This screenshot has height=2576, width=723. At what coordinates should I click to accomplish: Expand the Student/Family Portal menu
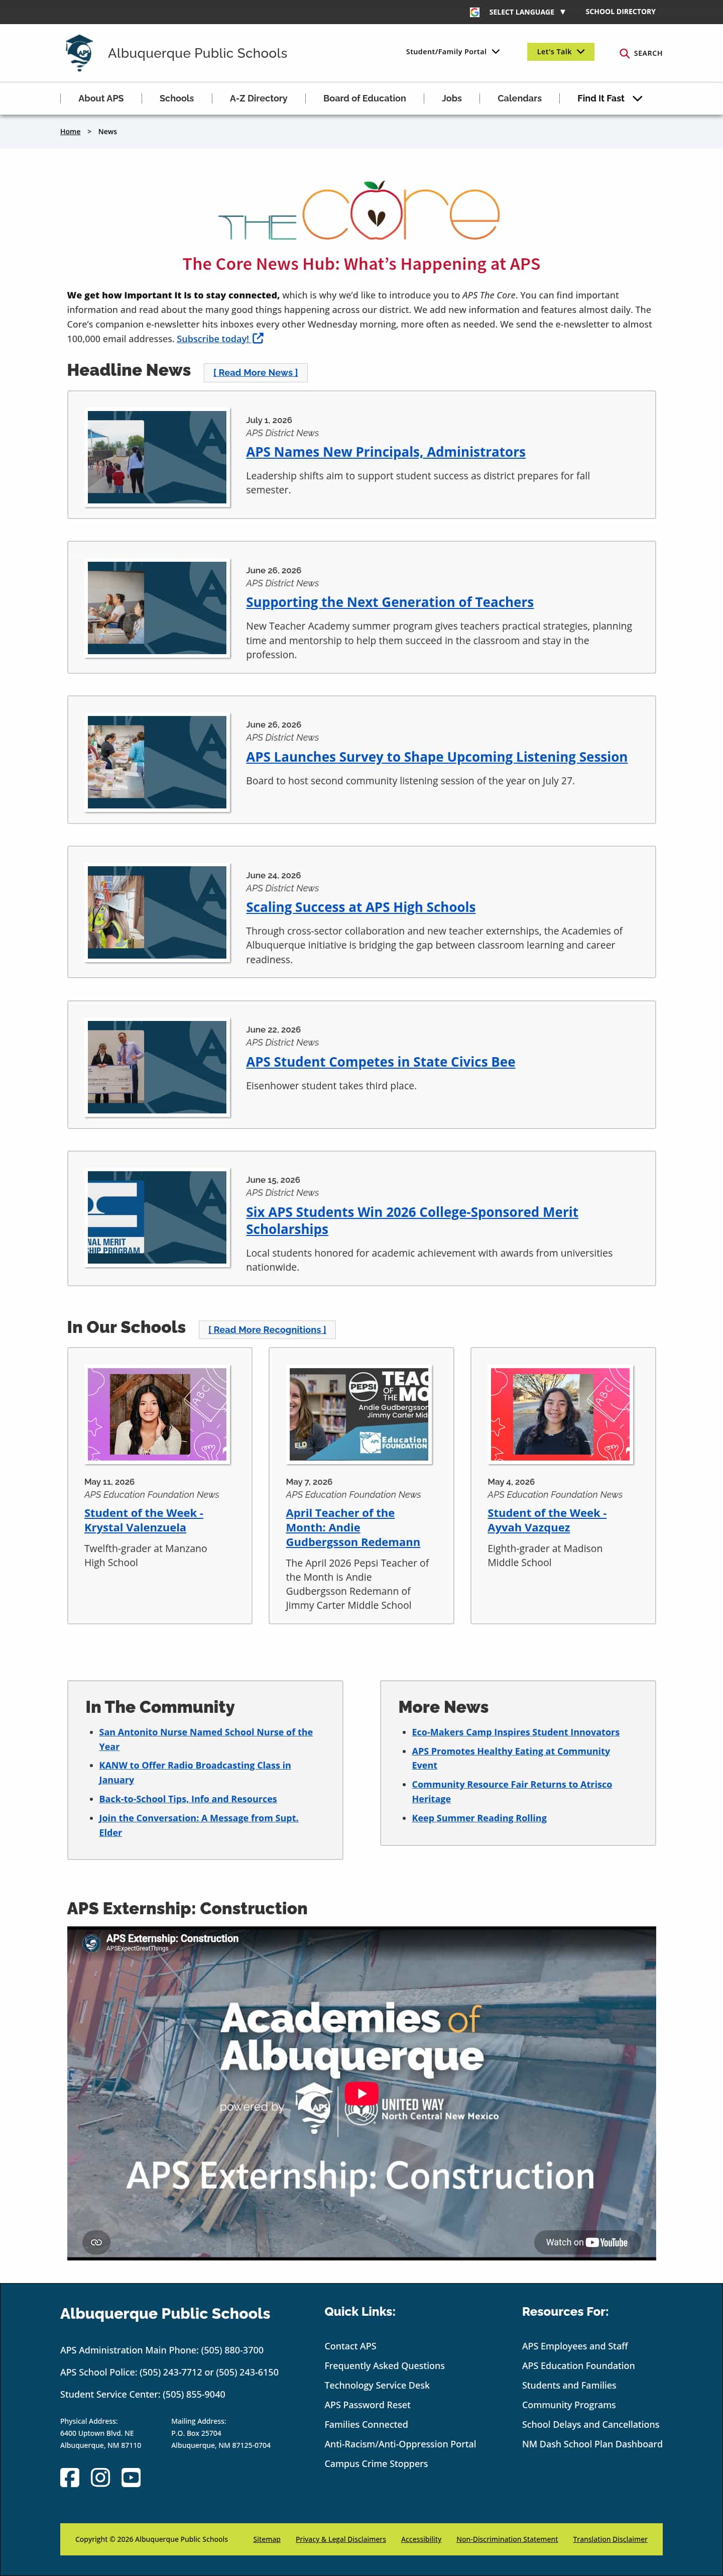point(452,51)
